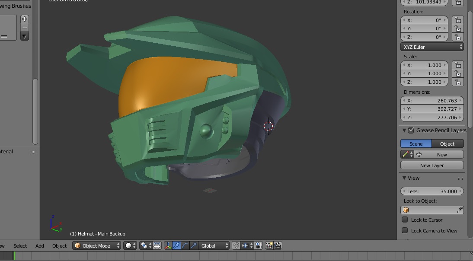Open the Global transform orientation dropdown

pos(214,245)
